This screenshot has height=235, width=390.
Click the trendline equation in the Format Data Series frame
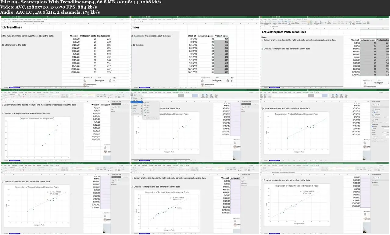[x=307, y=191]
